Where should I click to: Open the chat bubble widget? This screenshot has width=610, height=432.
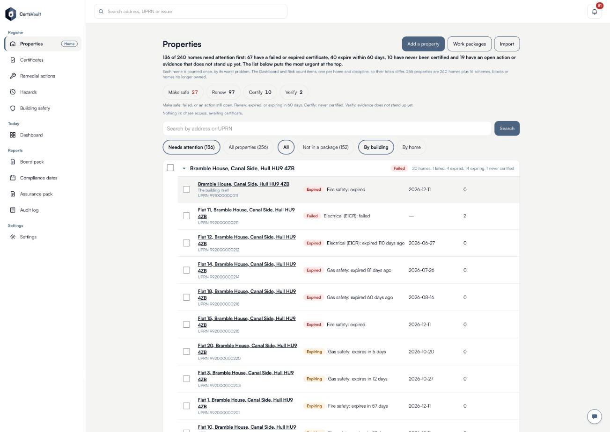pyautogui.click(x=594, y=416)
